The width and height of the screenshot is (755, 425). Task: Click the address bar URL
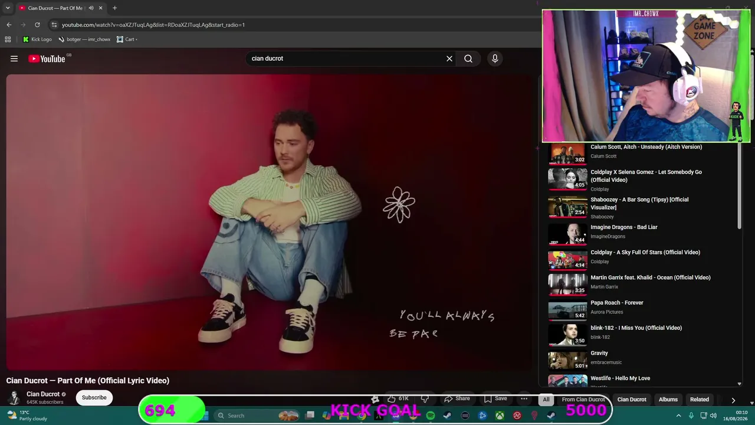(153, 25)
